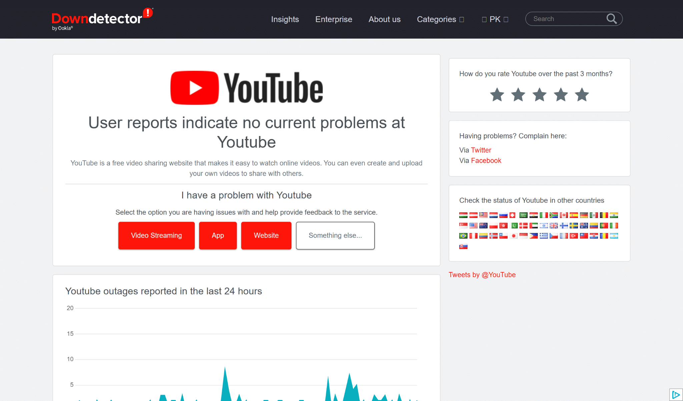683x401 pixels.
Task: Open the AdChoices icon at bottom right
Action: (676, 395)
